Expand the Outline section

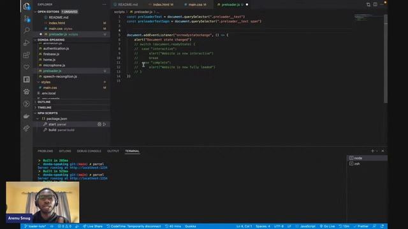click(x=36, y=102)
